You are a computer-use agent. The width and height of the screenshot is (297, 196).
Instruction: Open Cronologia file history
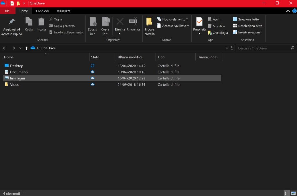218,33
